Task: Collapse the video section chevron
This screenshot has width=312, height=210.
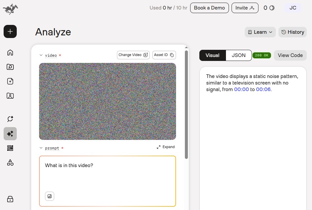Action: pos(41,55)
